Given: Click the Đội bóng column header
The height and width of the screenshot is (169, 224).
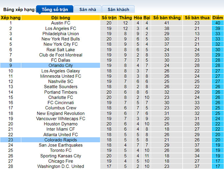Looking at the screenshot, I should click(61, 18).
